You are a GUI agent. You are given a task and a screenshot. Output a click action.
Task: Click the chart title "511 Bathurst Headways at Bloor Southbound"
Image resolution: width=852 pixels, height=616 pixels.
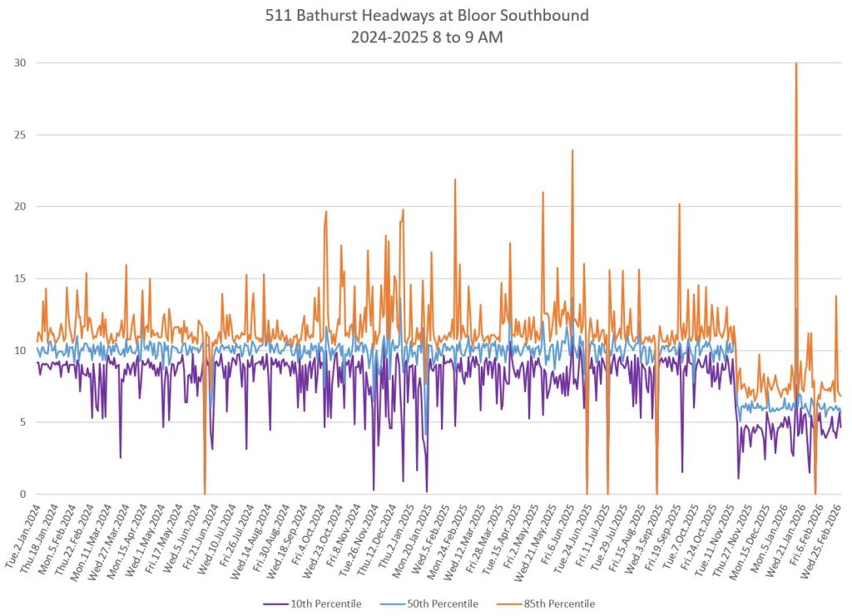point(425,17)
